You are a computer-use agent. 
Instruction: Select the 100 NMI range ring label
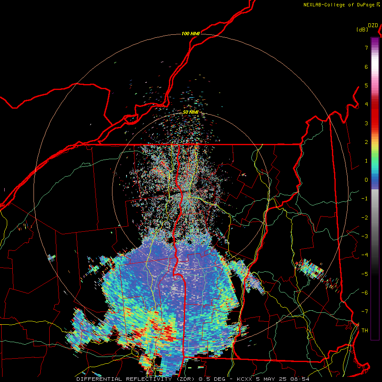(191, 34)
